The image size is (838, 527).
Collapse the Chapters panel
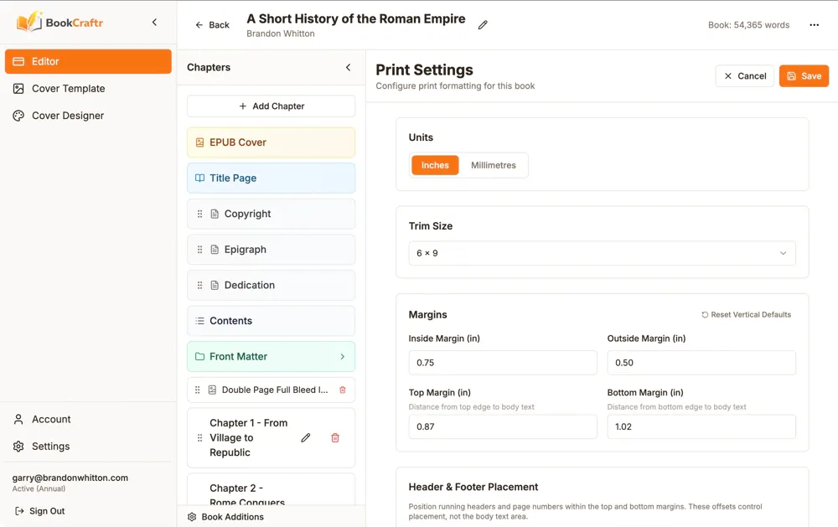click(x=348, y=67)
